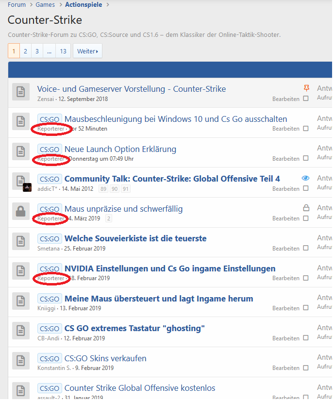Screen dimensions: 335x402
Task: Open author Zensai profile
Action: point(46,99)
